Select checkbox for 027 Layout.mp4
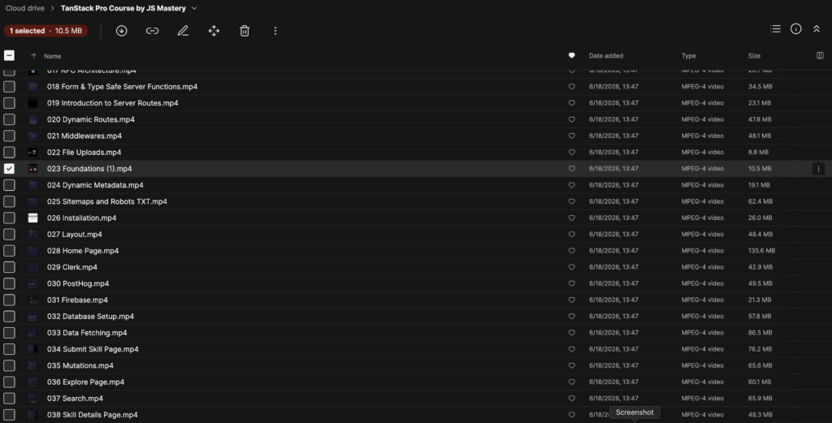The width and height of the screenshot is (832, 423). pyautogui.click(x=9, y=235)
